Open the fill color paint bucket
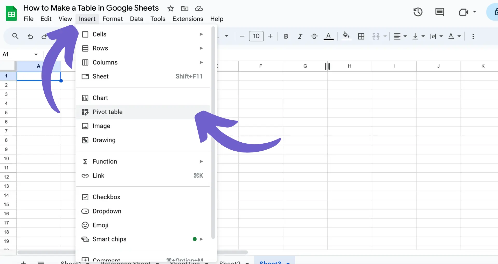The height and width of the screenshot is (264, 498). point(346,36)
